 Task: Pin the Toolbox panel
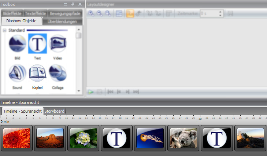pyautogui.click(x=73, y=4)
